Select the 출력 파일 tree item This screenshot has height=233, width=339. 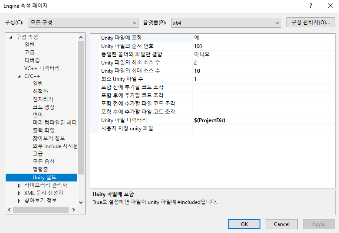[43, 130]
